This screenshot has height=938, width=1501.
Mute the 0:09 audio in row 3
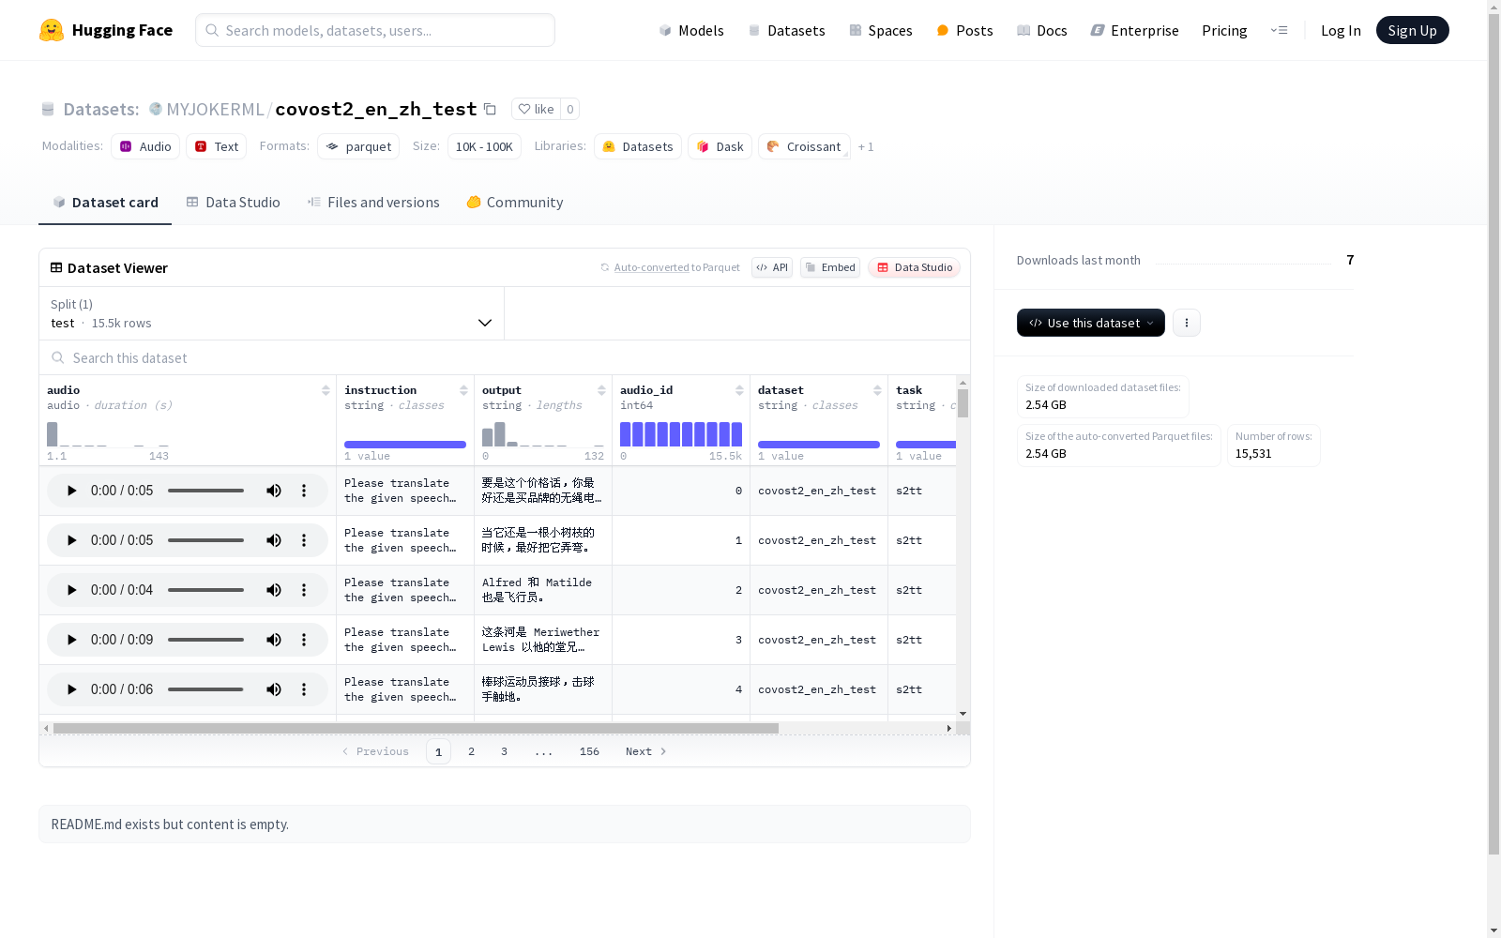pyautogui.click(x=274, y=640)
